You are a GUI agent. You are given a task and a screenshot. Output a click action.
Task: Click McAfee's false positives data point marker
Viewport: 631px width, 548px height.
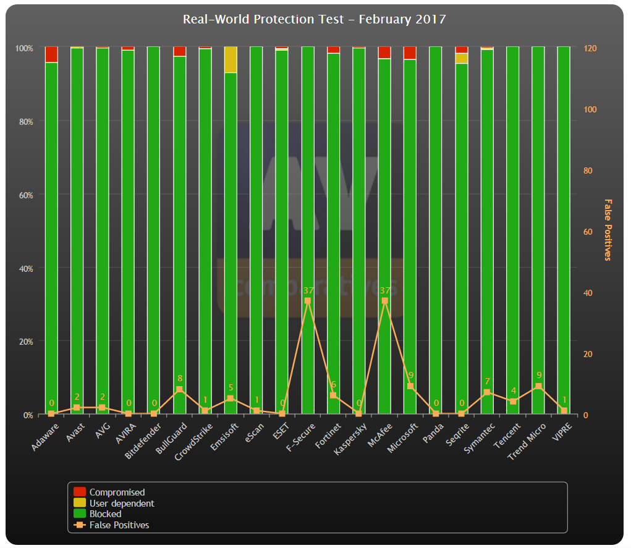click(x=384, y=300)
